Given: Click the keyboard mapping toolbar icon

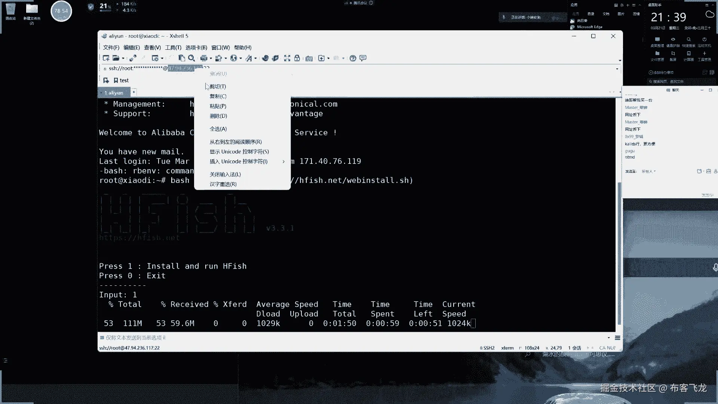Looking at the screenshot, I should [x=309, y=58].
